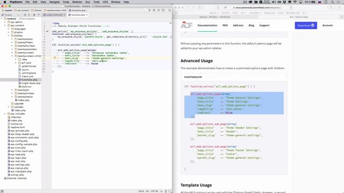Image resolution: width=344 pixels, height=193 pixels.
Task: Expand the languages folder
Action: tap(9, 29)
